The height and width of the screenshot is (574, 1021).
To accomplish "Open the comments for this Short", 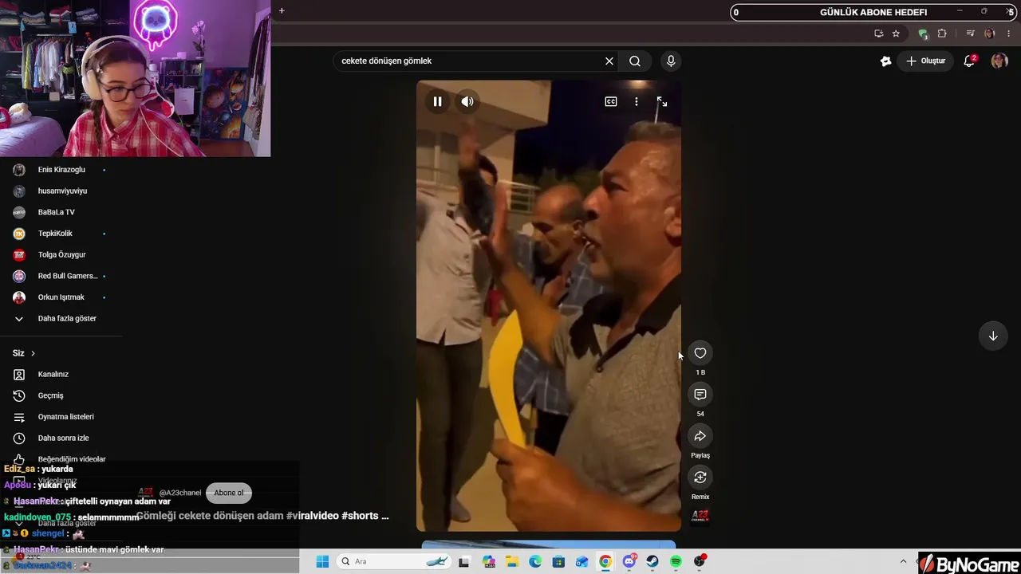I will point(700,395).
